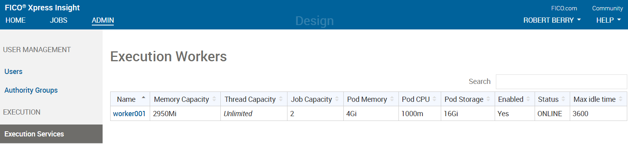
Task: Visit the FICO.com link
Action: 564,8
